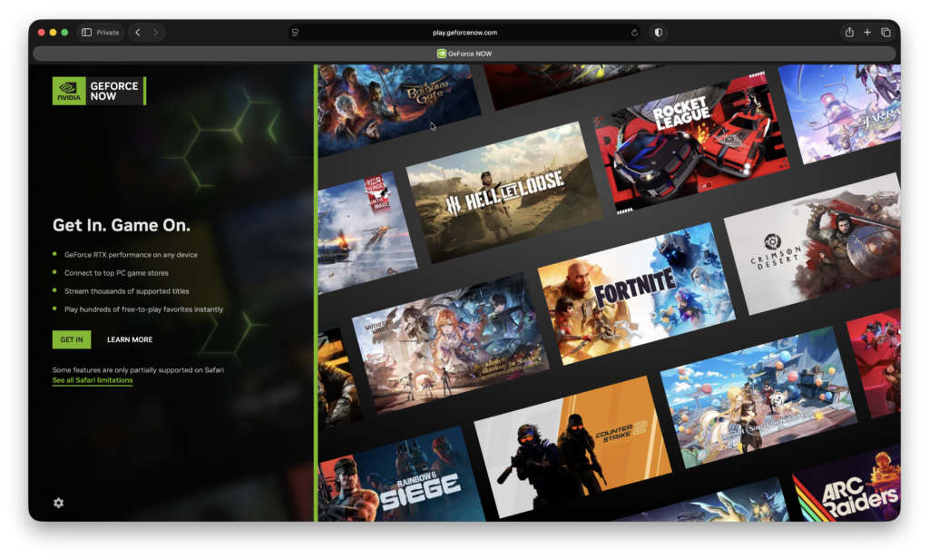Click the 'Stream thousands of supported titles' text

click(x=127, y=291)
